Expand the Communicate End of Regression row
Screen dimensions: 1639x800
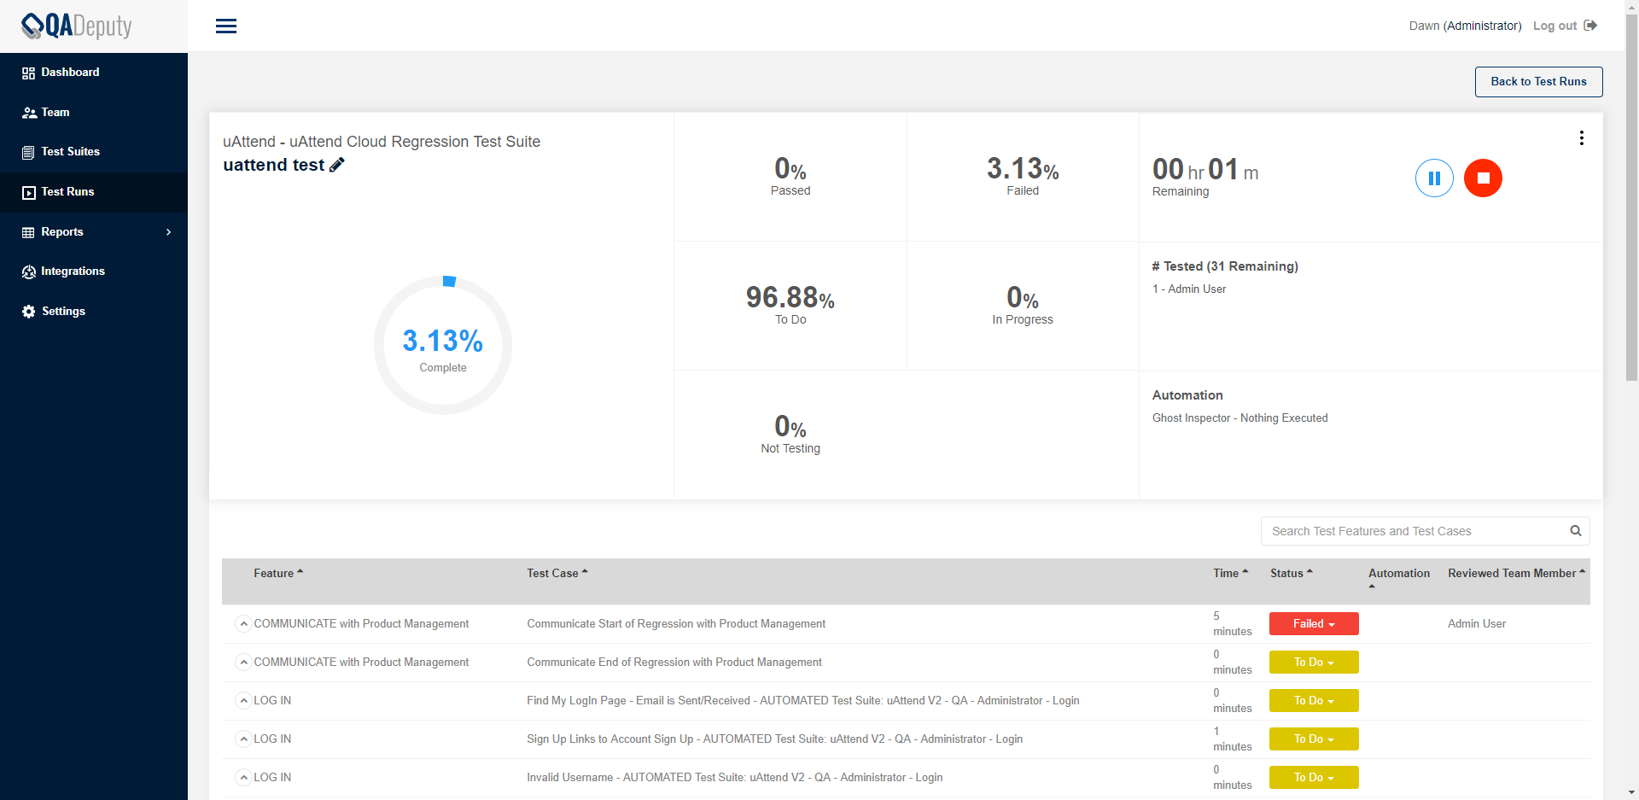point(243,663)
